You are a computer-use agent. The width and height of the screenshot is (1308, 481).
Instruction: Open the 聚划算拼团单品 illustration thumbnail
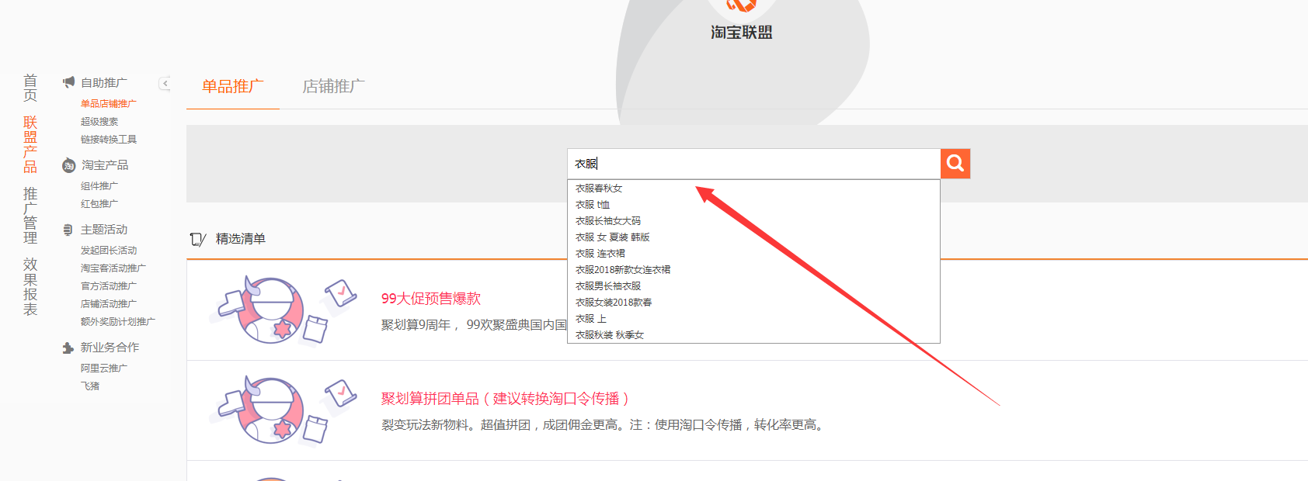(x=283, y=410)
